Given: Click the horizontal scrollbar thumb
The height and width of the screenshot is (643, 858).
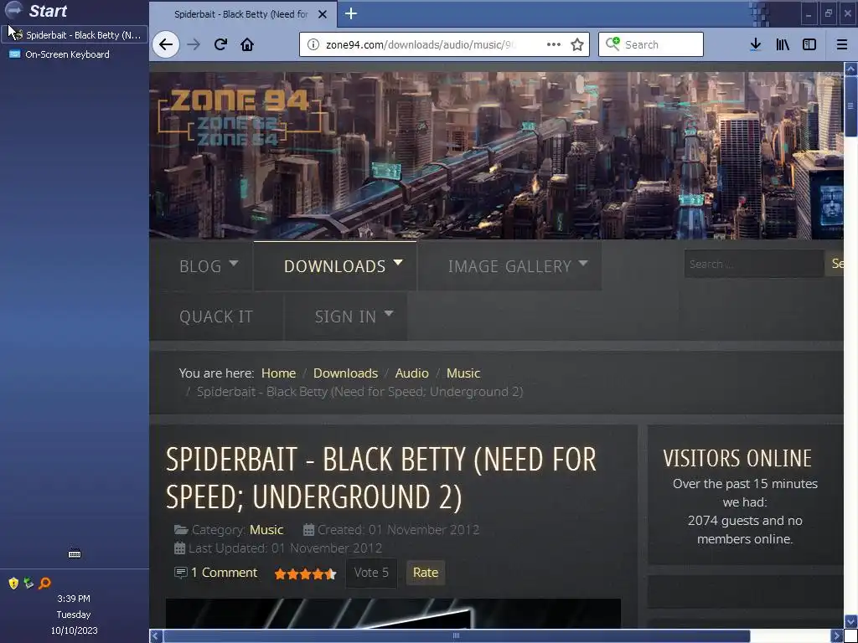Looking at the screenshot, I should pos(457,635).
